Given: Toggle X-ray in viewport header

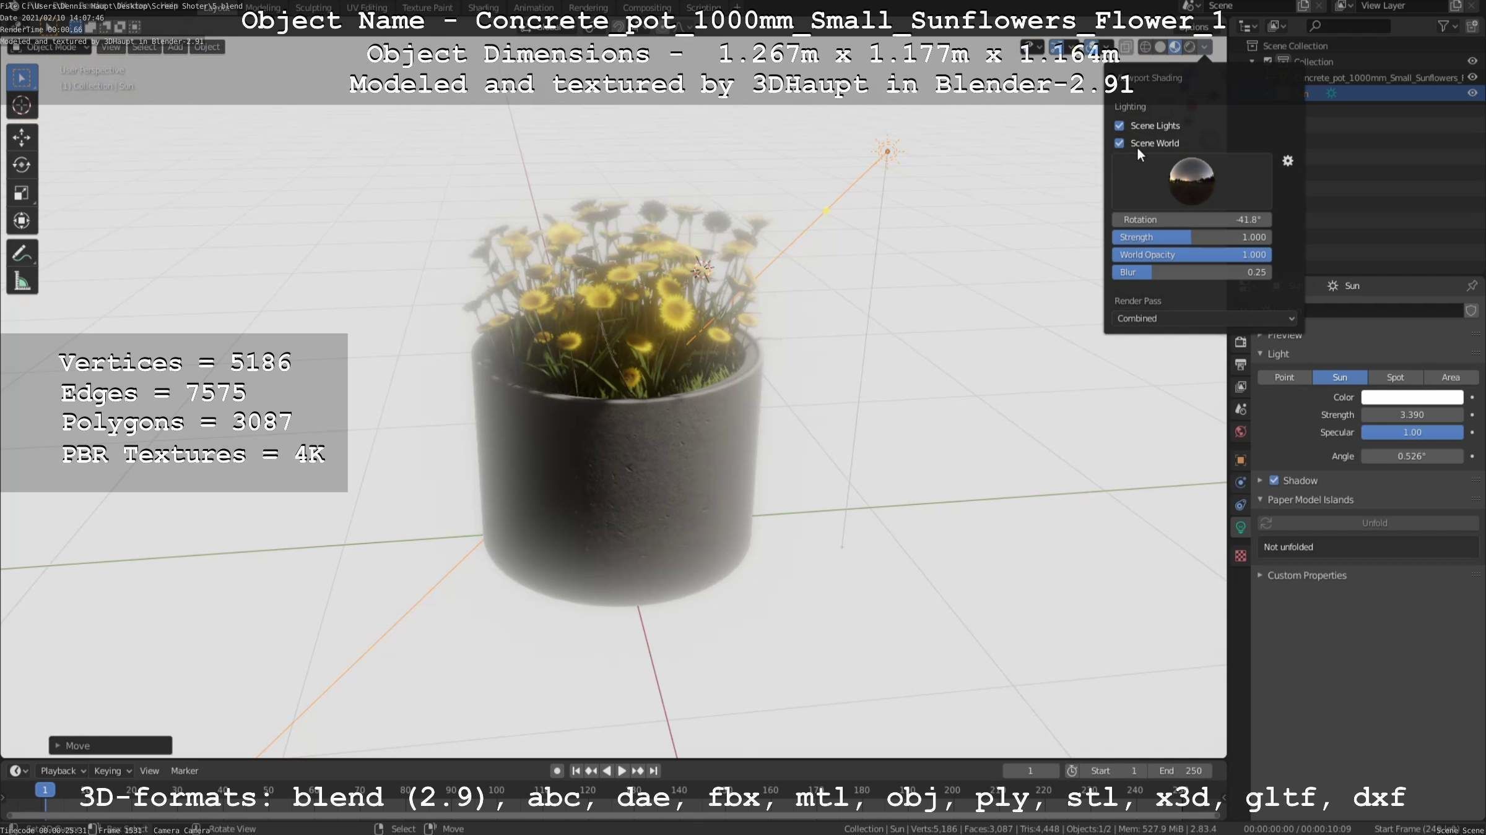Looking at the screenshot, I should (1126, 47).
